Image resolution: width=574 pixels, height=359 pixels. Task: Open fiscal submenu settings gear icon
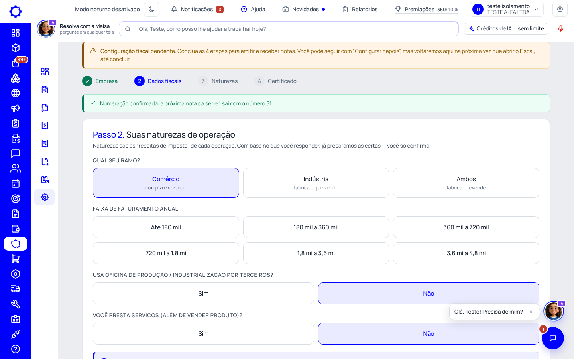tap(45, 197)
